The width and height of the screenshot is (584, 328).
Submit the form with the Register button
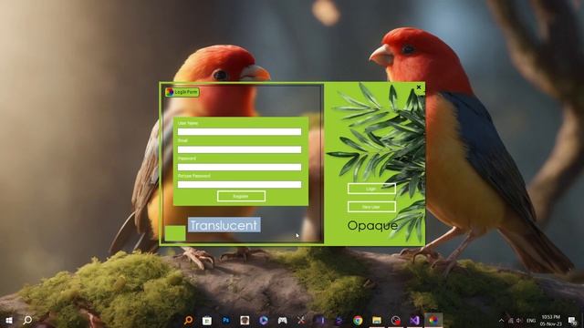(x=241, y=196)
